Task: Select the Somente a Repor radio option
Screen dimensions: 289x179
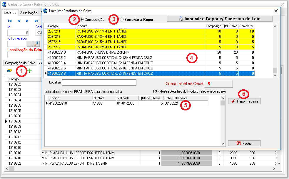Action: (x=121, y=20)
